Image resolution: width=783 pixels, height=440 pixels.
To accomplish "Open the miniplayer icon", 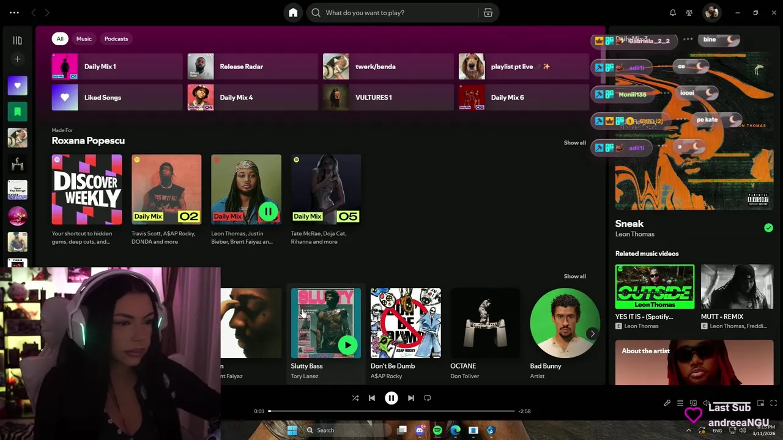I will (x=760, y=403).
